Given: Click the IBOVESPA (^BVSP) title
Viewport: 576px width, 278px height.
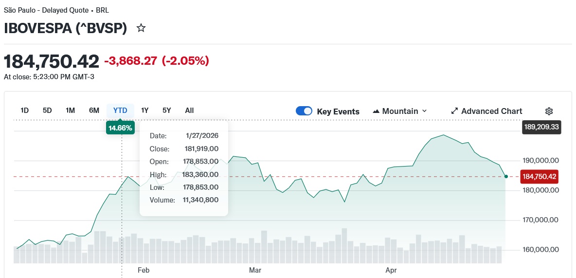Looking at the screenshot, I should coord(65,28).
